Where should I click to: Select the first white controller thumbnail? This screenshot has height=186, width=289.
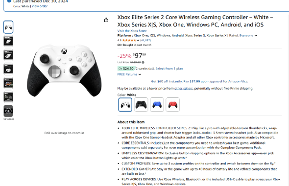click(8, 27)
